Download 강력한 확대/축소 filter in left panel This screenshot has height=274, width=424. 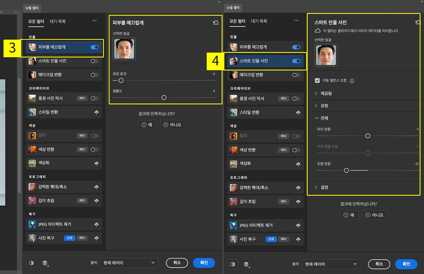coord(96,187)
